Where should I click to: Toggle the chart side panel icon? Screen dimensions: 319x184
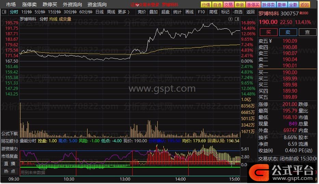coord(237,19)
